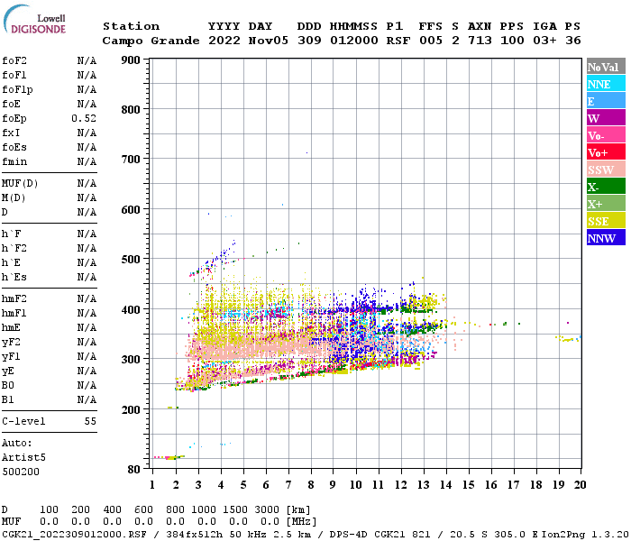Image resolution: width=631 pixels, height=541 pixels.
Task: Click the B1 parameter label
Action: pos(8,400)
